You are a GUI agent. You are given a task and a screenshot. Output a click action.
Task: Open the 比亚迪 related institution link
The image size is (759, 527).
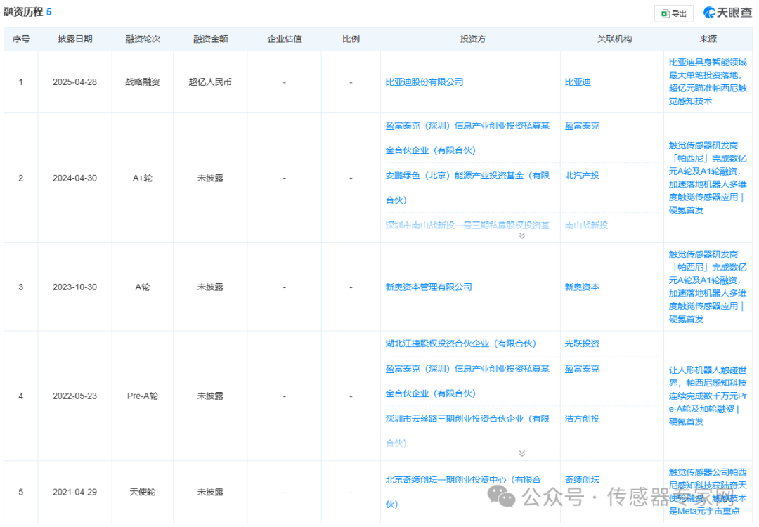(578, 82)
